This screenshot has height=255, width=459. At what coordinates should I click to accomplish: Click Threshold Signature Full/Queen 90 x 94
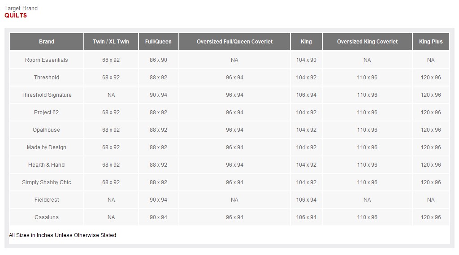pos(158,95)
